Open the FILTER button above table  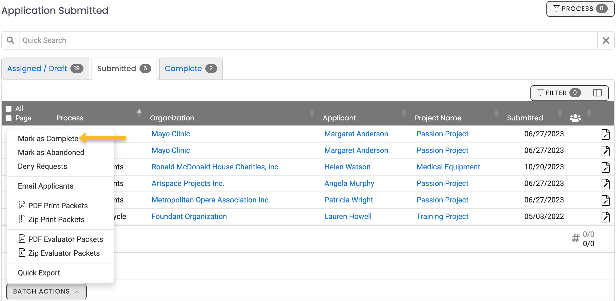tap(559, 93)
